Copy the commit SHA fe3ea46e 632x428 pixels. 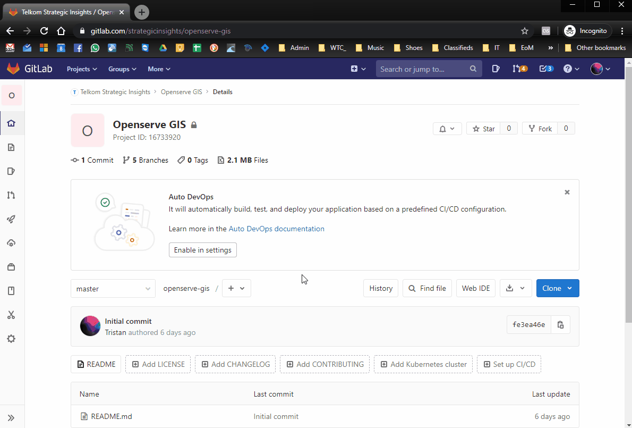pos(560,324)
